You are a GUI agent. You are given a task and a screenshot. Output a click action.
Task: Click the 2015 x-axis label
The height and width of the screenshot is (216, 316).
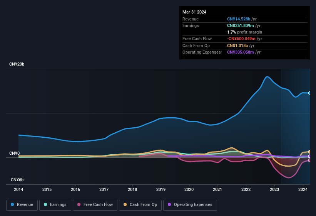click(47, 189)
